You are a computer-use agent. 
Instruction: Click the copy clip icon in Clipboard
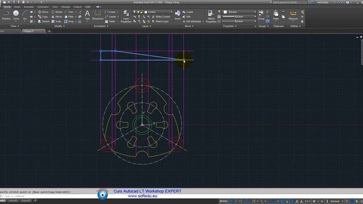(x=283, y=16)
